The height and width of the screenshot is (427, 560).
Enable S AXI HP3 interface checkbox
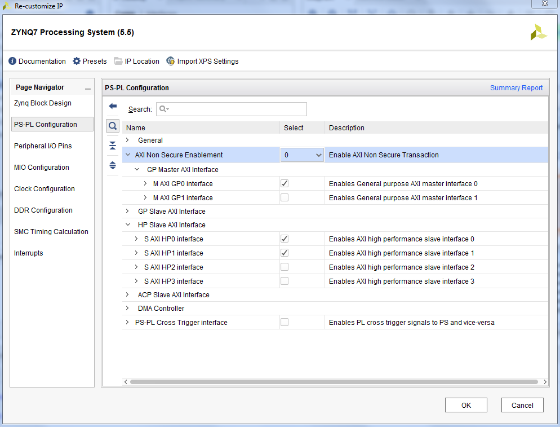point(285,281)
